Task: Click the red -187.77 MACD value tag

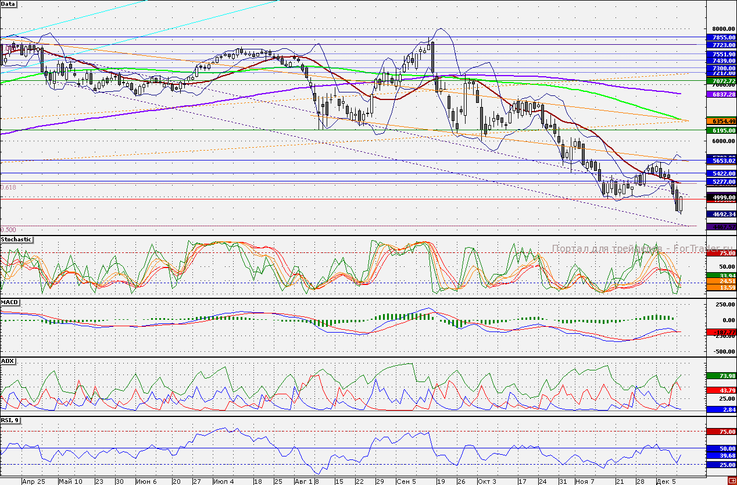Action: point(720,331)
